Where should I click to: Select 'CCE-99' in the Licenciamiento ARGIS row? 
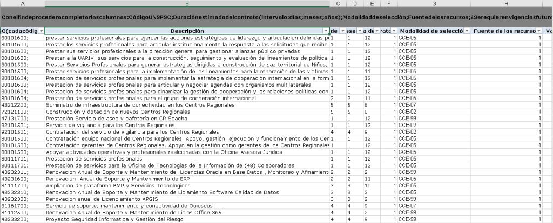pos(434,199)
